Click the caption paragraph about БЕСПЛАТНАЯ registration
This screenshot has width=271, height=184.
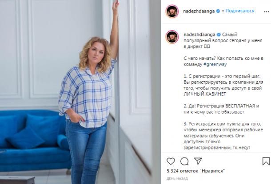click(x=221, y=109)
